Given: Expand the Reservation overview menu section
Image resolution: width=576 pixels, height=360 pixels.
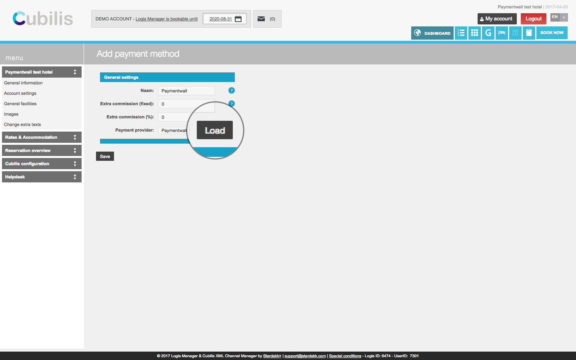Looking at the screenshot, I should (x=42, y=150).
